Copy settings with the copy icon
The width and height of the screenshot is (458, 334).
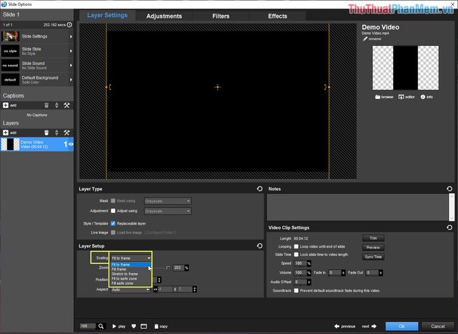pos(161,326)
